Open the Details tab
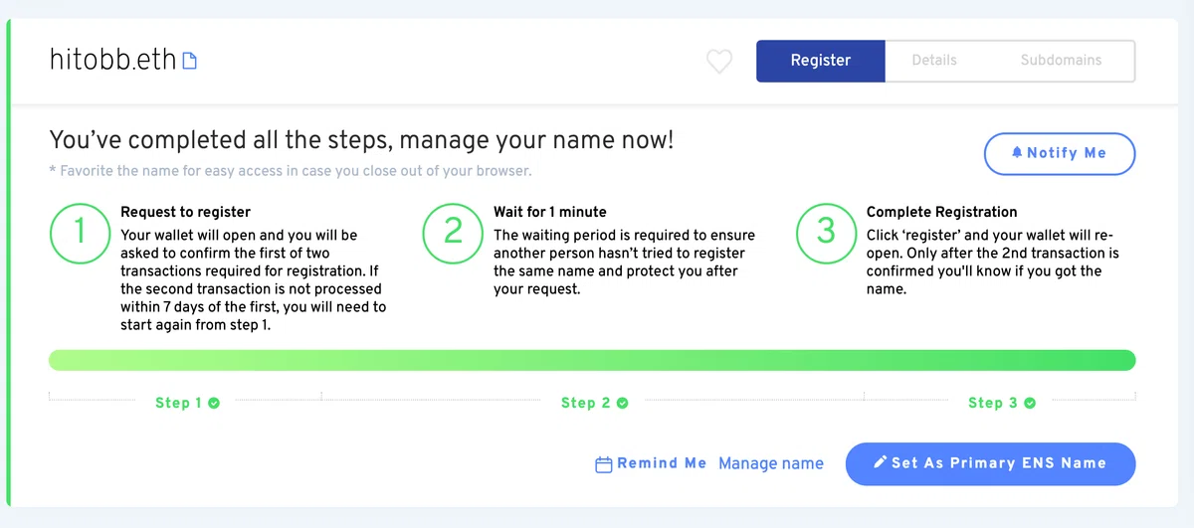This screenshot has height=528, width=1194. [x=934, y=61]
